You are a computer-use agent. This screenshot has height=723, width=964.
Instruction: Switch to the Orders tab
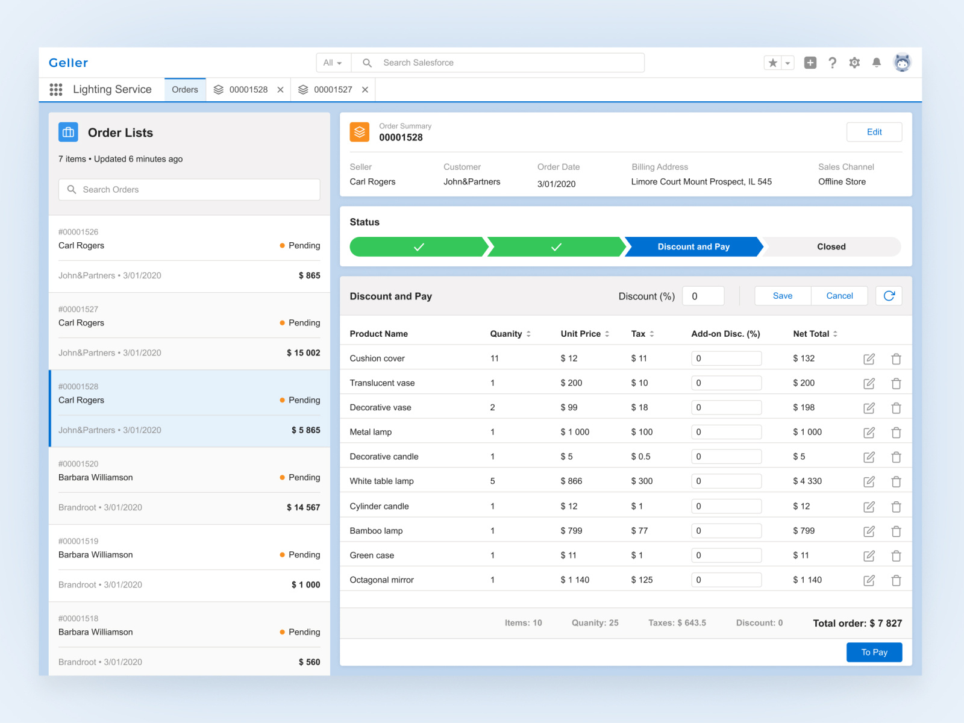pyautogui.click(x=184, y=90)
